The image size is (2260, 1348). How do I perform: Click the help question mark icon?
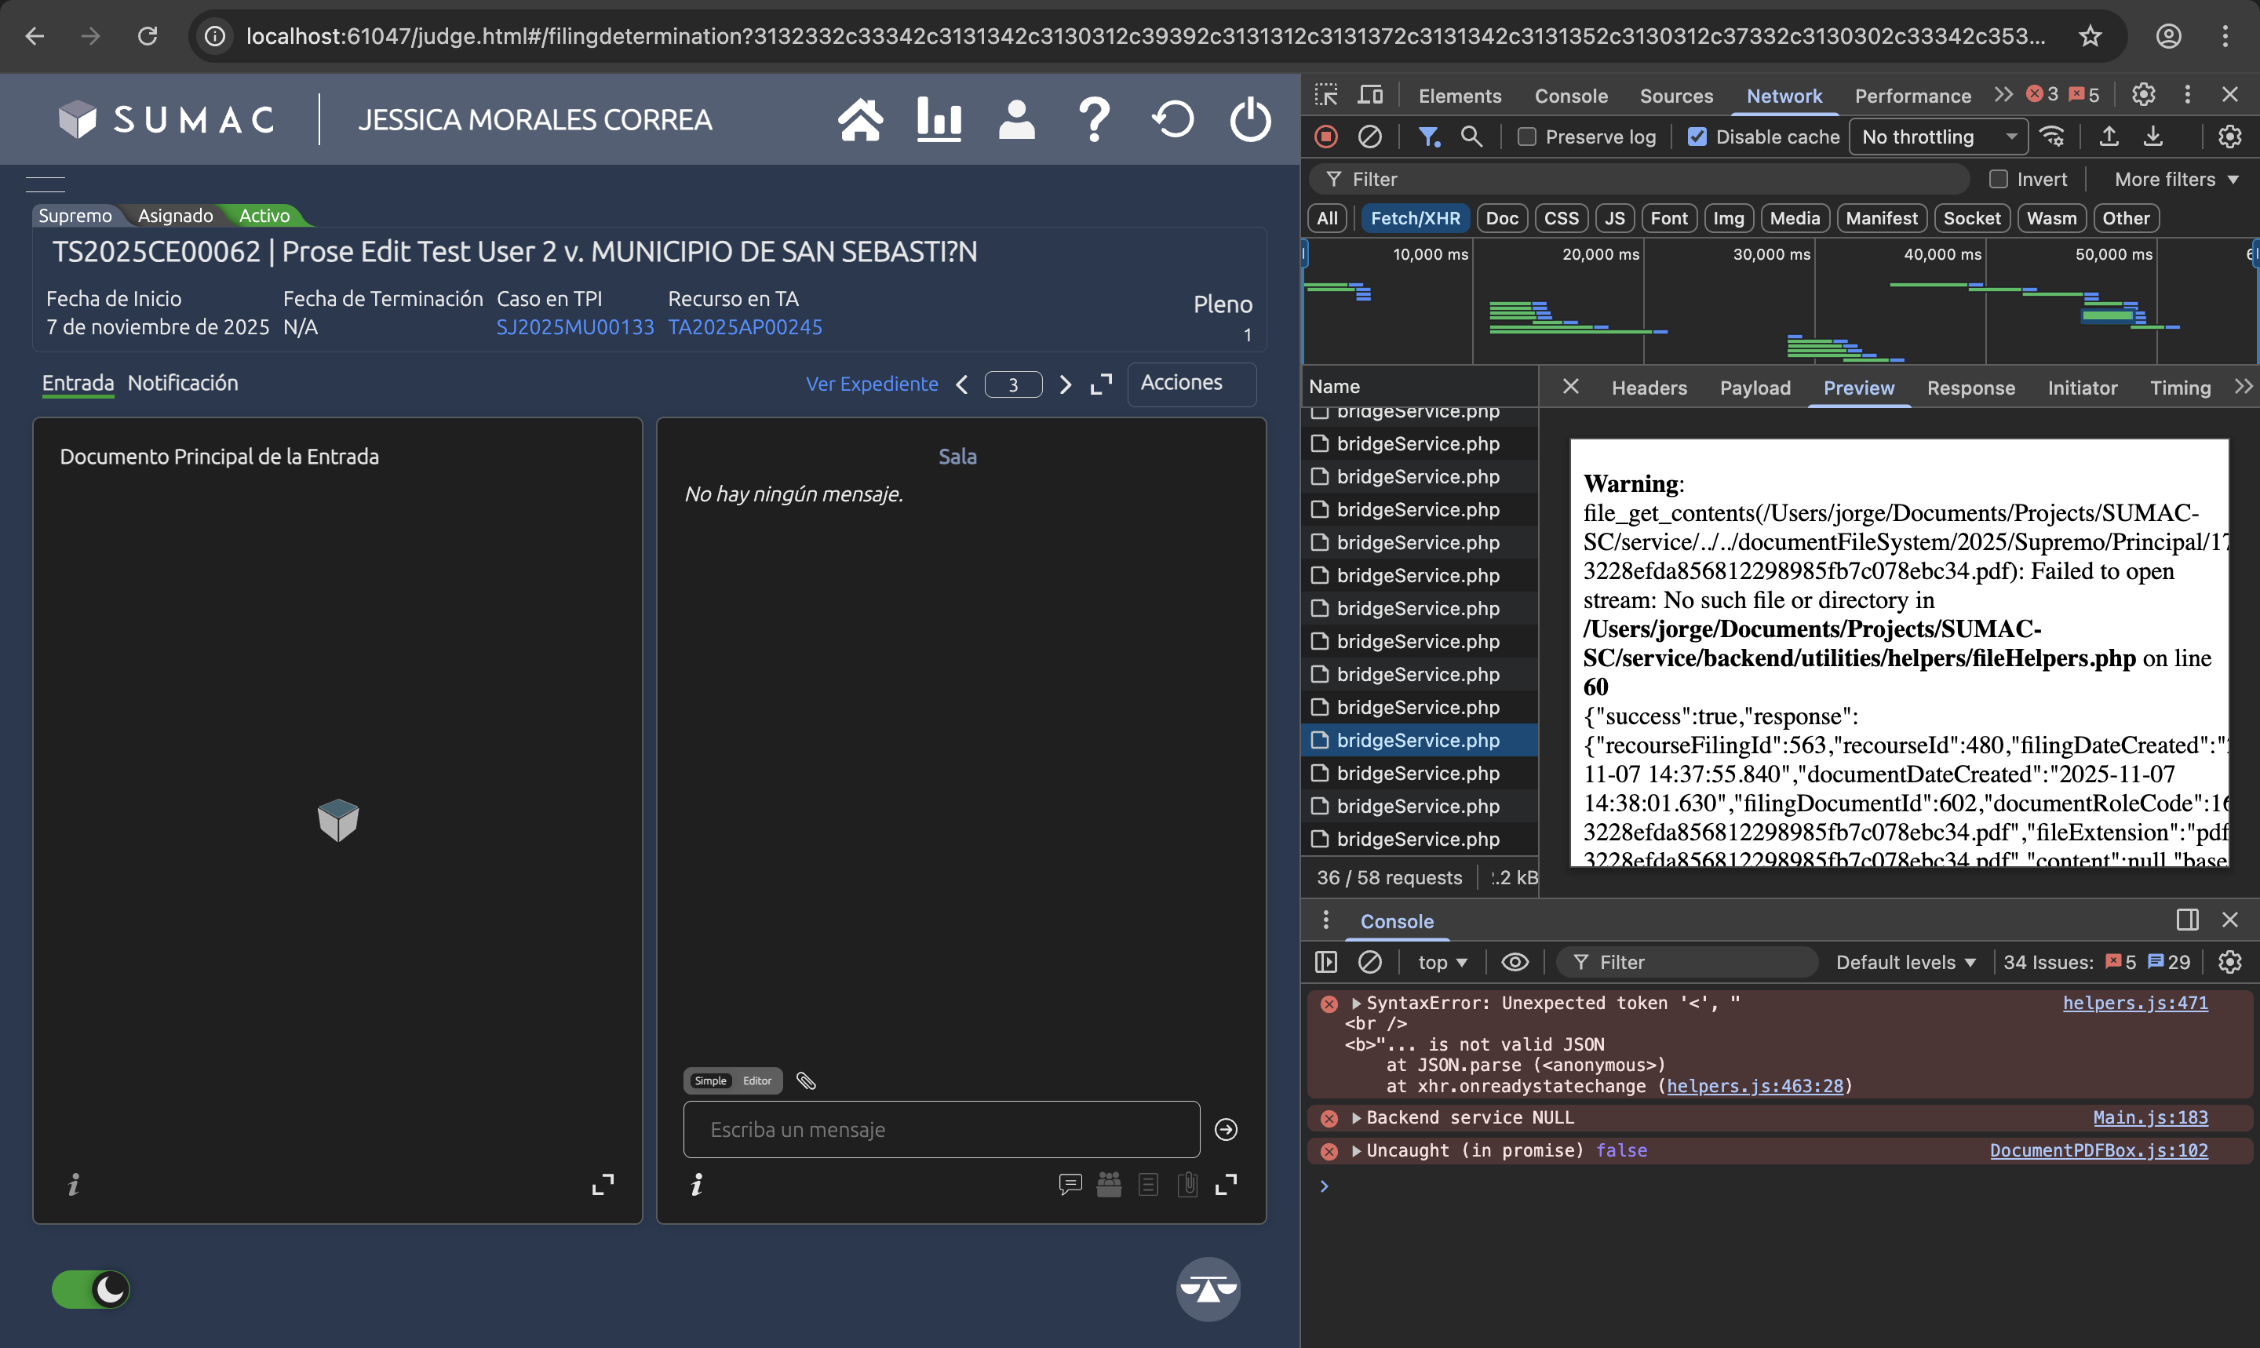click(1094, 120)
